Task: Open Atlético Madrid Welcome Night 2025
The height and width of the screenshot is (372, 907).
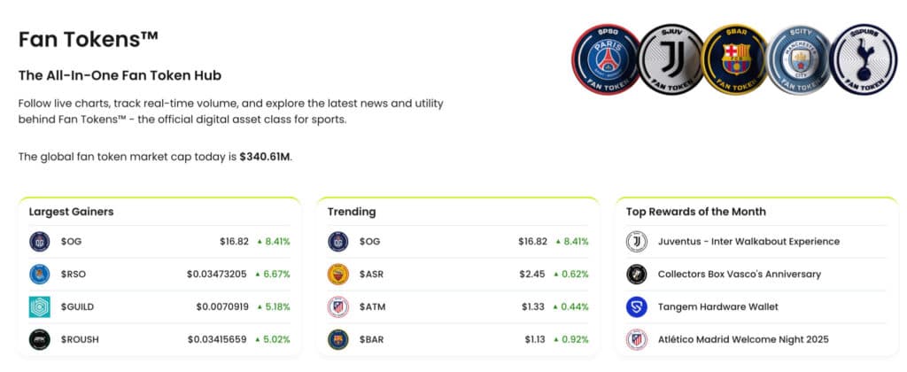Action: click(745, 339)
